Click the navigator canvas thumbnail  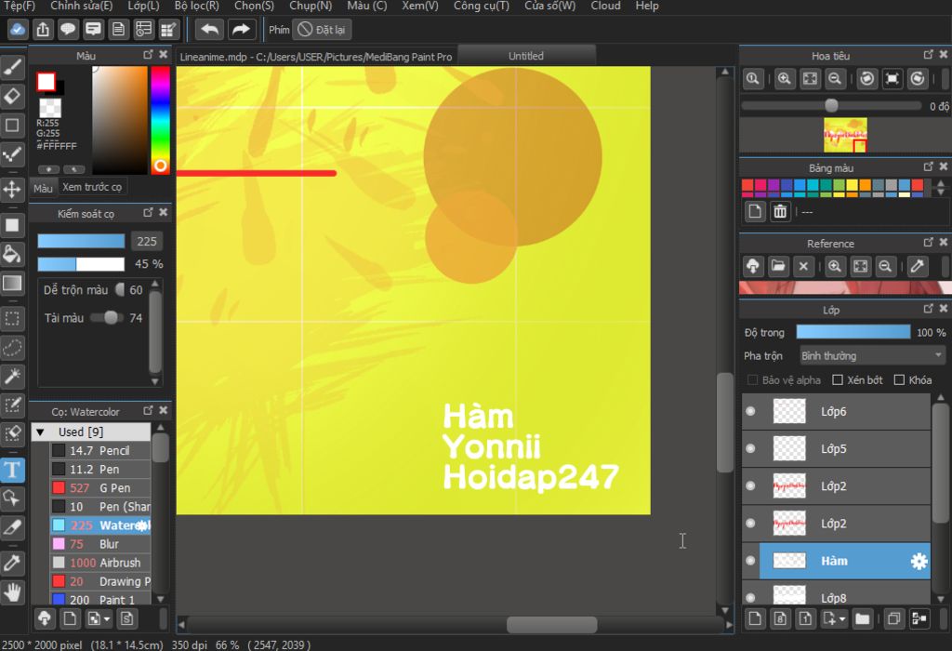pos(845,136)
